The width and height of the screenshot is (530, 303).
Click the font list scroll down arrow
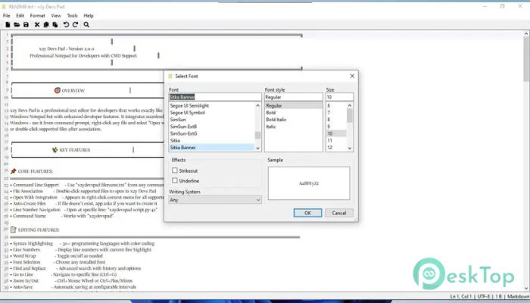point(258,148)
